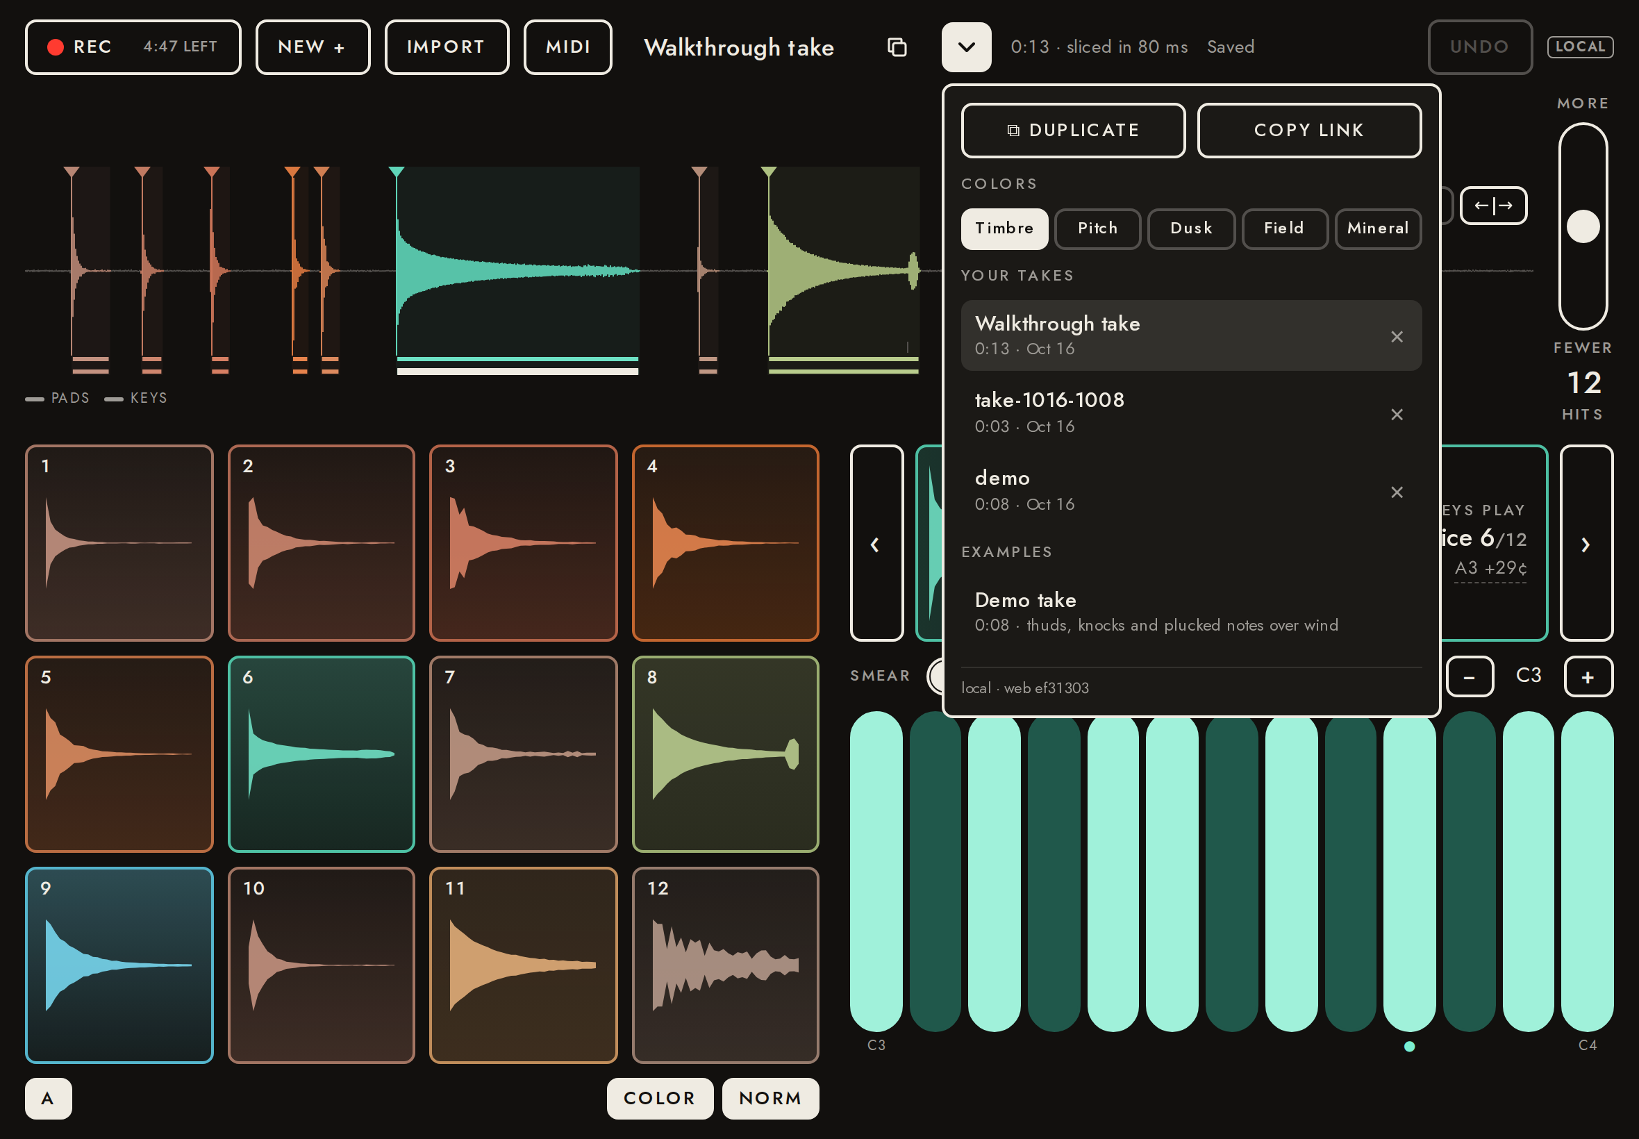This screenshot has width=1639, height=1139.
Task: Lower the octave with the minus button
Action: [x=1470, y=676]
